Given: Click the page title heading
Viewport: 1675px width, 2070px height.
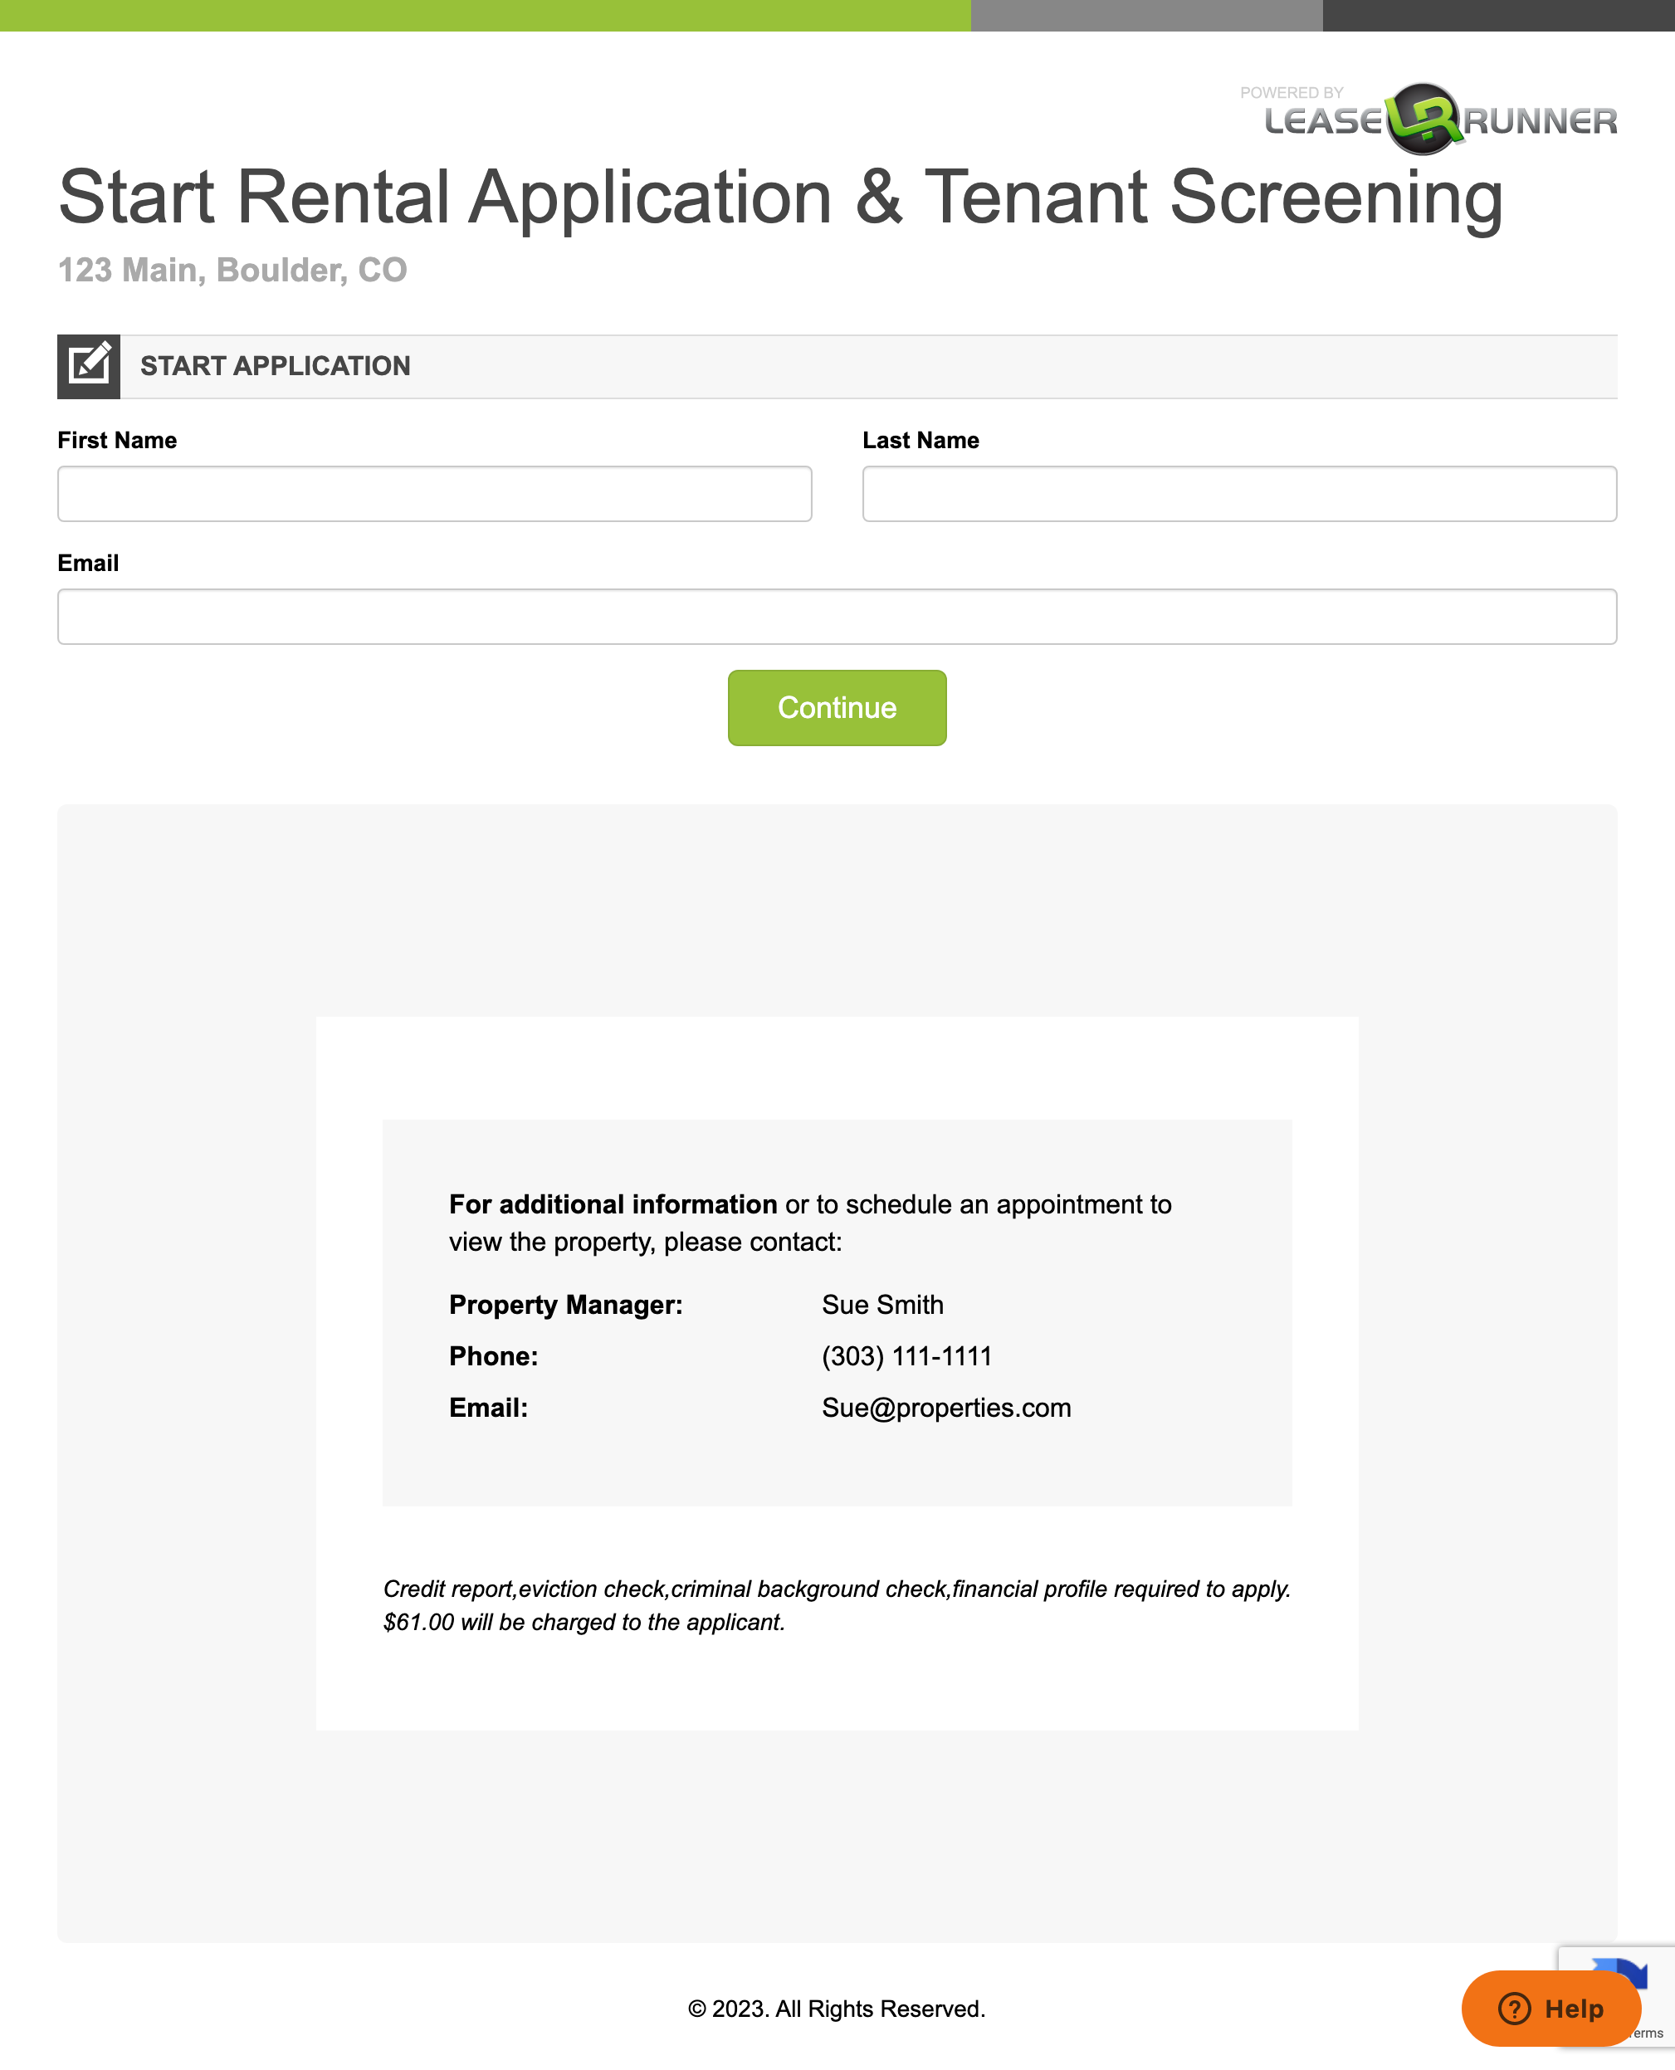Looking at the screenshot, I should (x=779, y=197).
